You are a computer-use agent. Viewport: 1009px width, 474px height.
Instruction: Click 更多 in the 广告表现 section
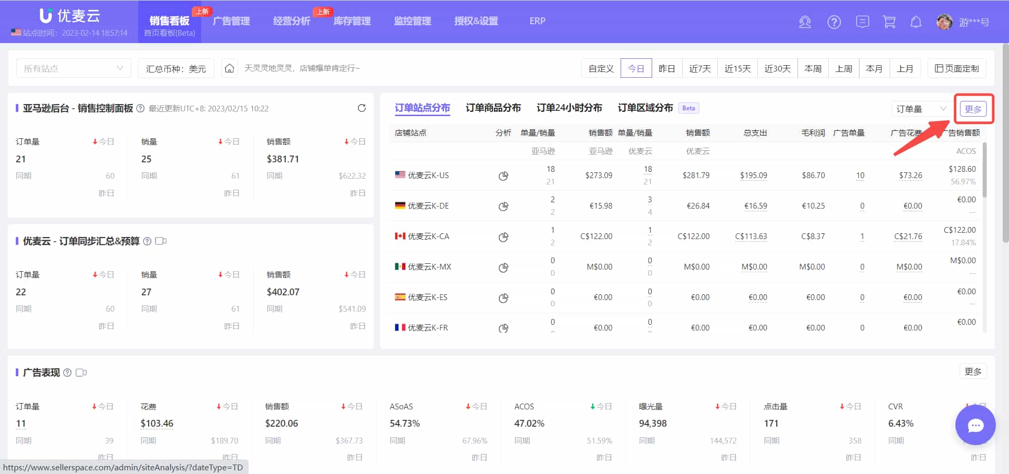973,372
